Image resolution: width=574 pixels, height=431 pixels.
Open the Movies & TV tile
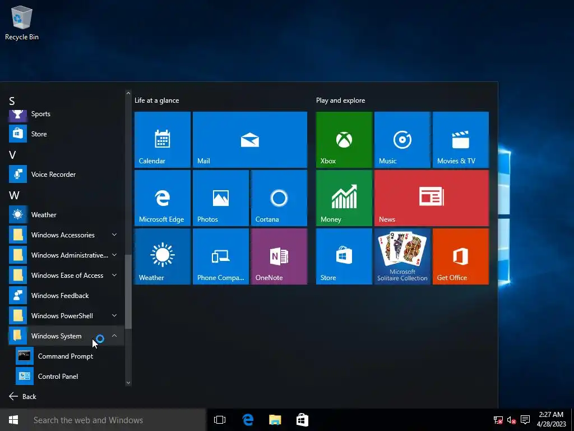pyautogui.click(x=461, y=140)
